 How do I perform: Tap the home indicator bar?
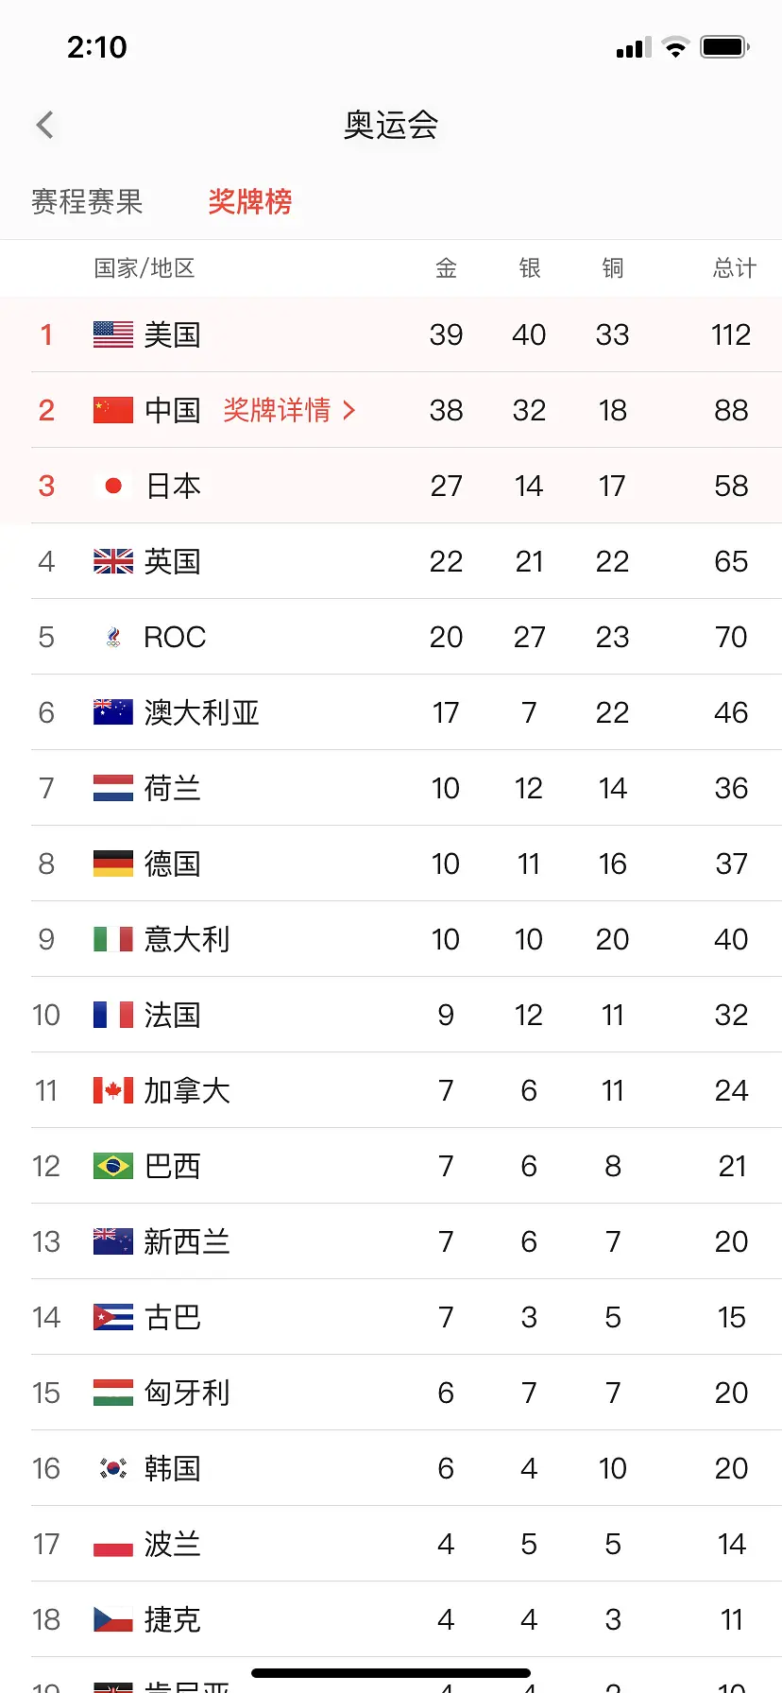(391, 1672)
